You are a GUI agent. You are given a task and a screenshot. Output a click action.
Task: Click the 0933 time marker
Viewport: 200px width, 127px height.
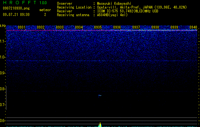click(x=60, y=27)
